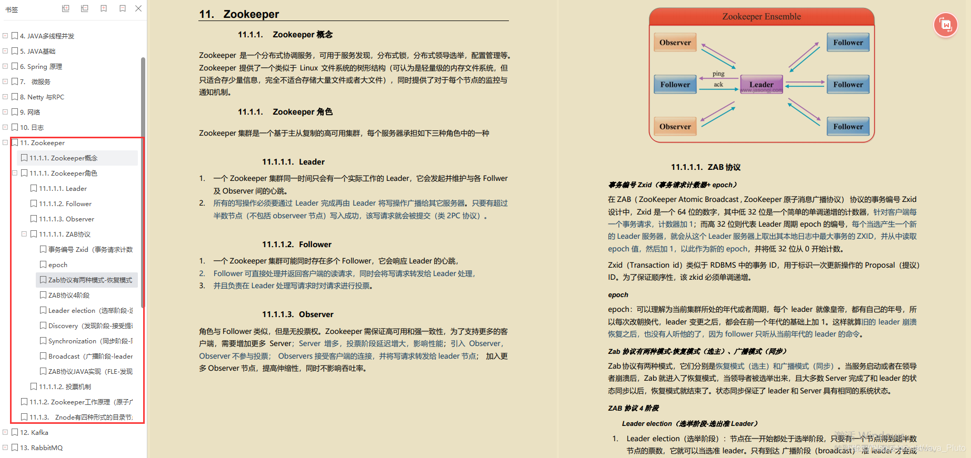Open the 9. 网络 bookmark
Screen dimensions: 971x458
click(30, 112)
